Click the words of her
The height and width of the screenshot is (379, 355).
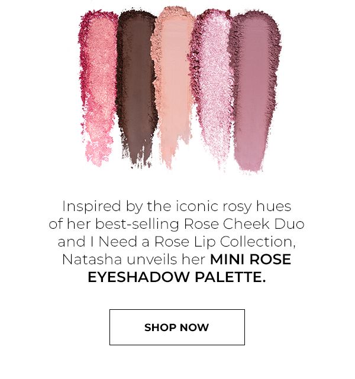click(x=69, y=224)
